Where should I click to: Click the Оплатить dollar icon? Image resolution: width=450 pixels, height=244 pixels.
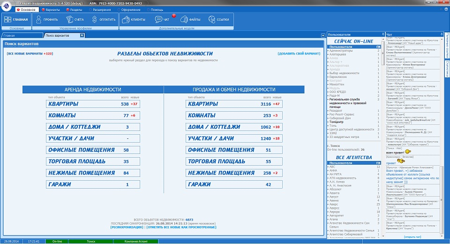point(94,20)
